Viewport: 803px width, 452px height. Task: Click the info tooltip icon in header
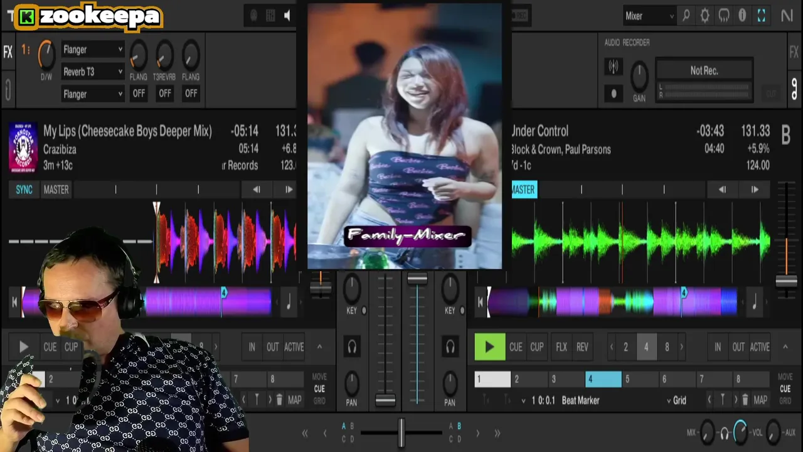click(742, 16)
